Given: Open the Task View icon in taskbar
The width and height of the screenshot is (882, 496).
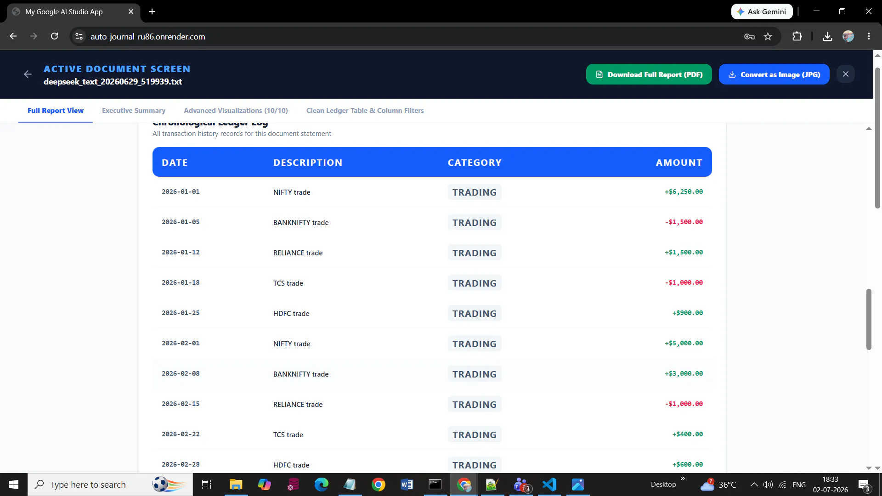Looking at the screenshot, I should [207, 485].
